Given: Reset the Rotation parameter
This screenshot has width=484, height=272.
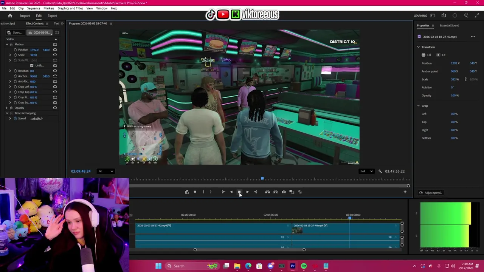Looking at the screenshot, I should [55, 71].
